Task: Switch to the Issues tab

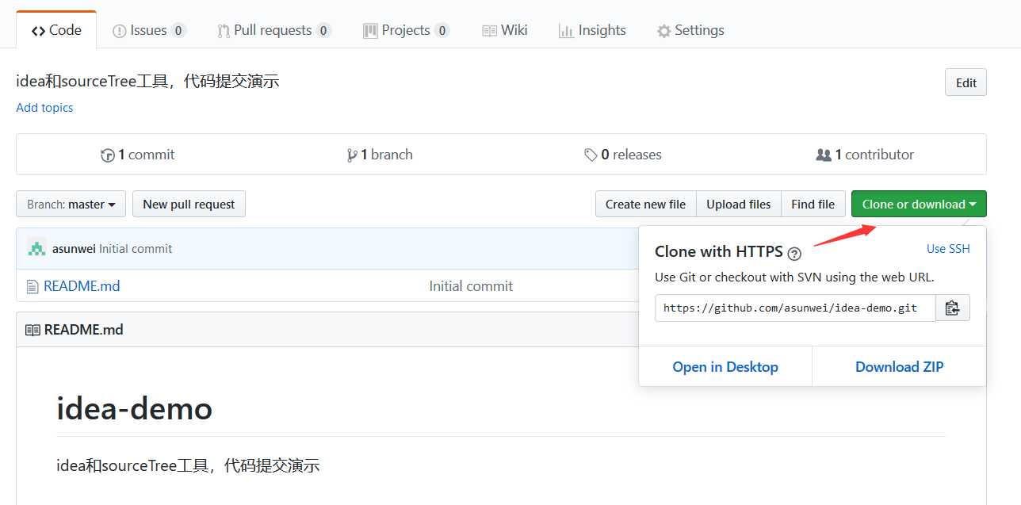Action: [149, 30]
